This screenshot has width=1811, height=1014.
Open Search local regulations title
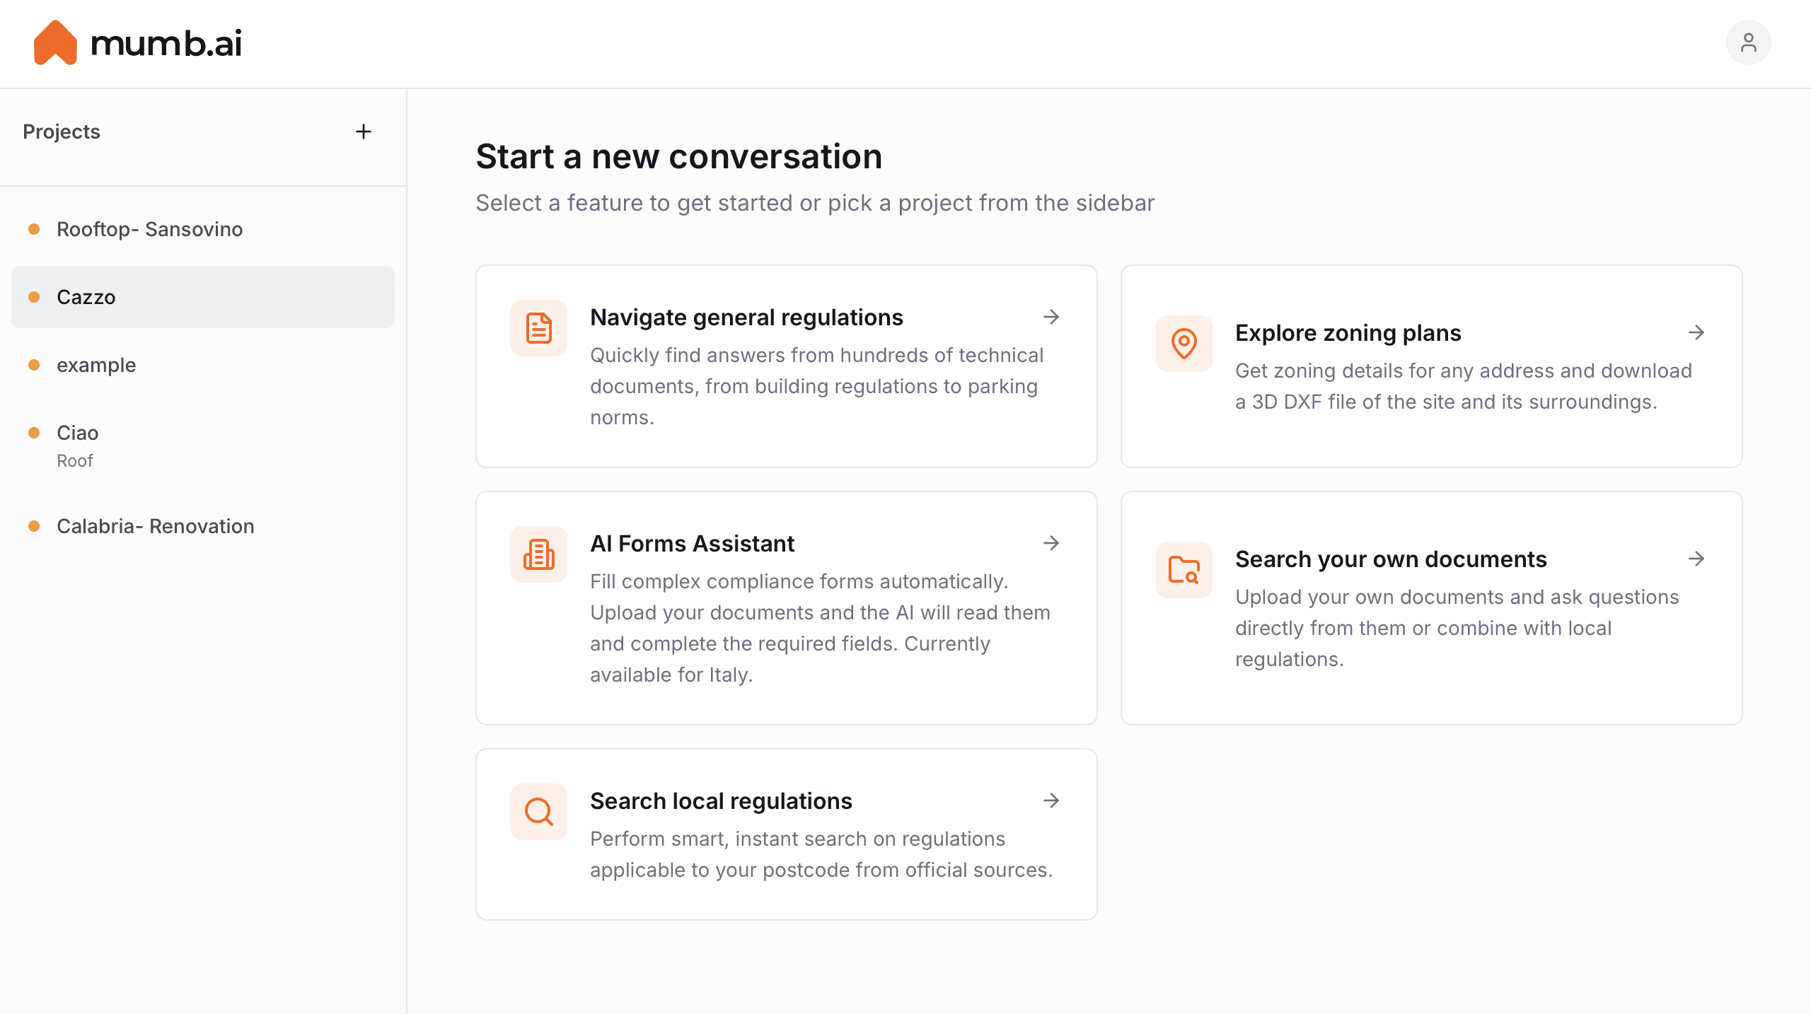point(721,800)
